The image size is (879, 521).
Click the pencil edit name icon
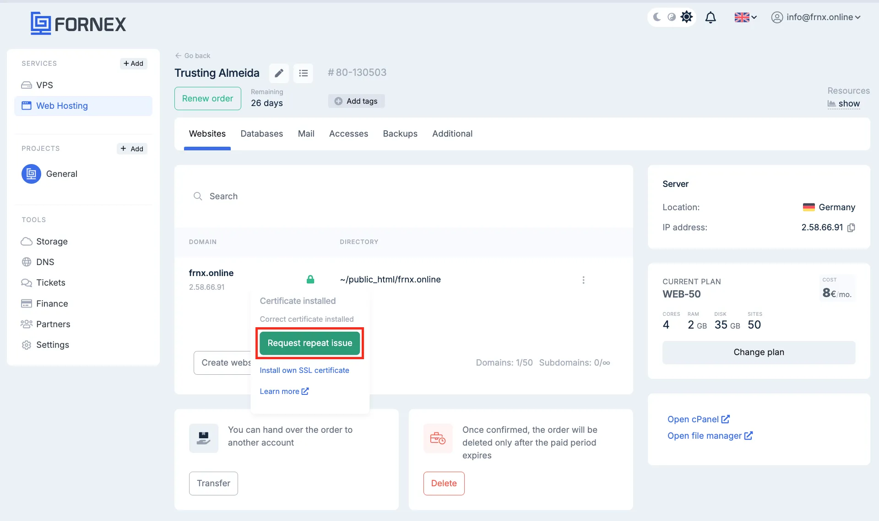point(279,73)
